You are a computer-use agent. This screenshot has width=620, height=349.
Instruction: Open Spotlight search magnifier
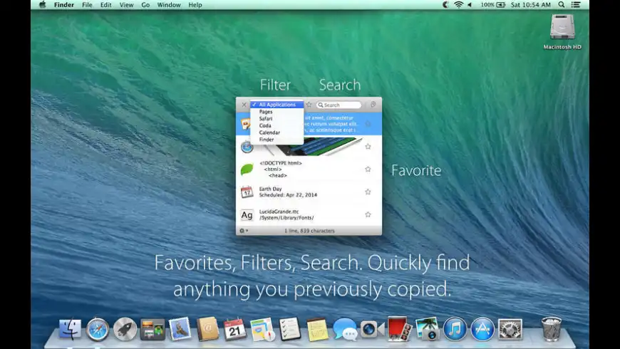(x=562, y=5)
